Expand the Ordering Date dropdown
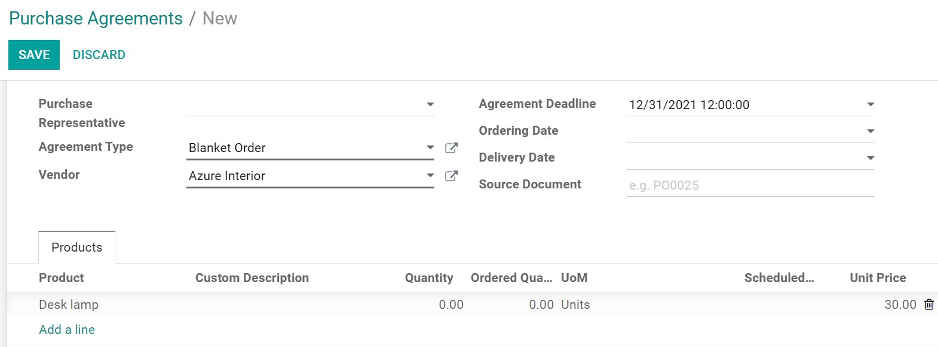The image size is (938, 347). pyautogui.click(x=871, y=130)
